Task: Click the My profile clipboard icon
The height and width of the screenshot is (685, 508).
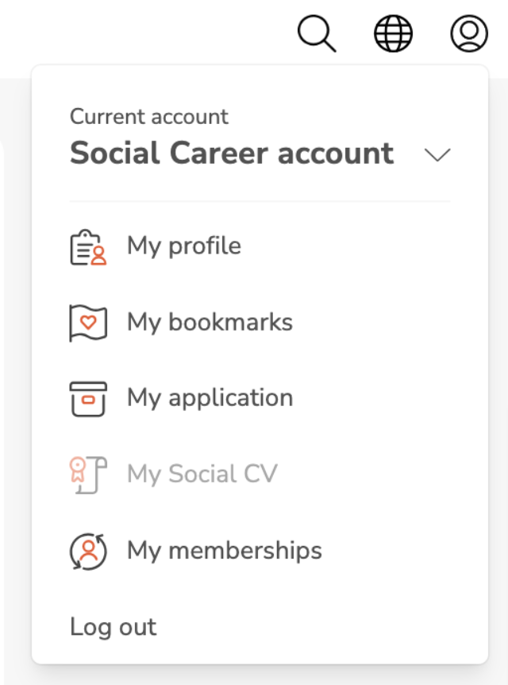Action: (x=88, y=247)
